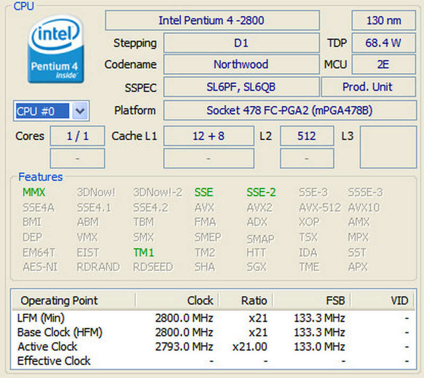The height and width of the screenshot is (378, 424).
Task: Click the VID column header
Action: [382, 301]
